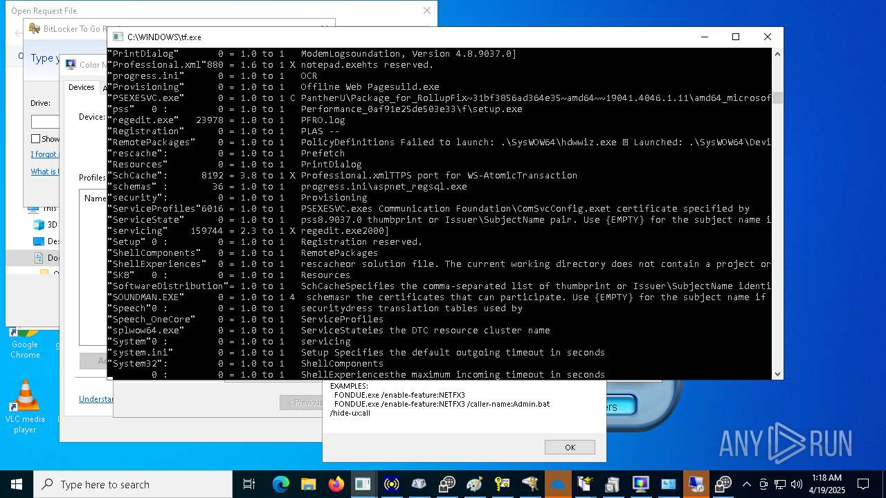Click the console scrollbar down arrow
This screenshot has width=886, height=498.
(777, 373)
